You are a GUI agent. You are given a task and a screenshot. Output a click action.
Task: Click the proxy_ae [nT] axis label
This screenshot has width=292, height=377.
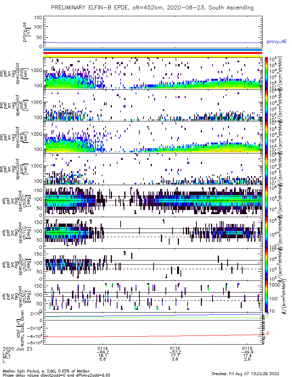click(x=27, y=32)
